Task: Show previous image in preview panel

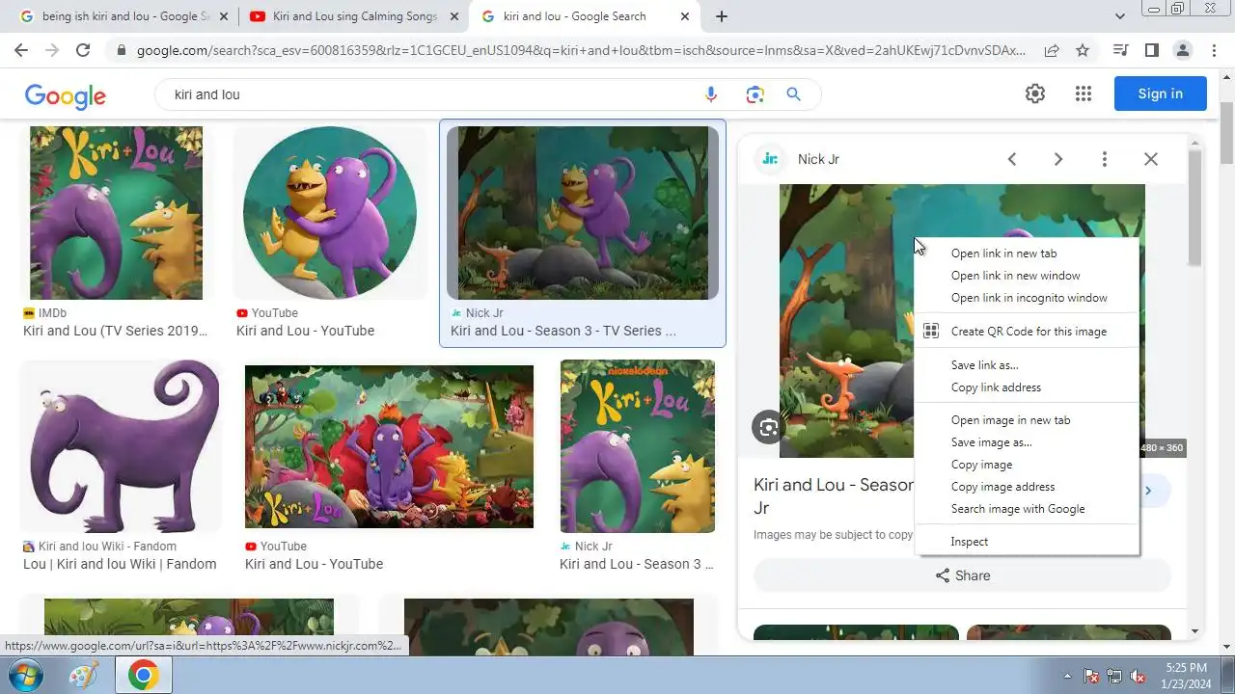Action: [1012, 159]
